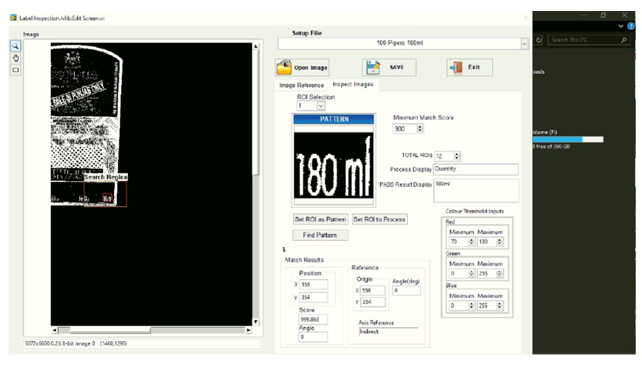Click the blue help icon in Explorer

click(x=630, y=26)
